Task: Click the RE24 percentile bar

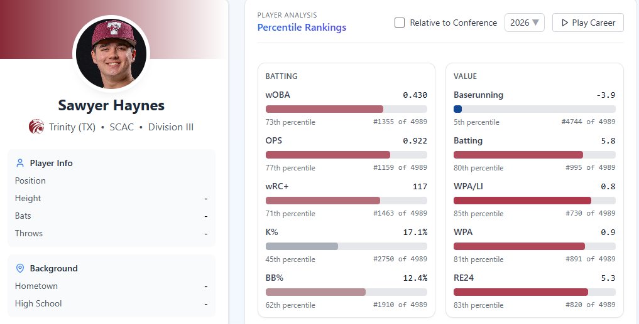Action: coord(534,292)
